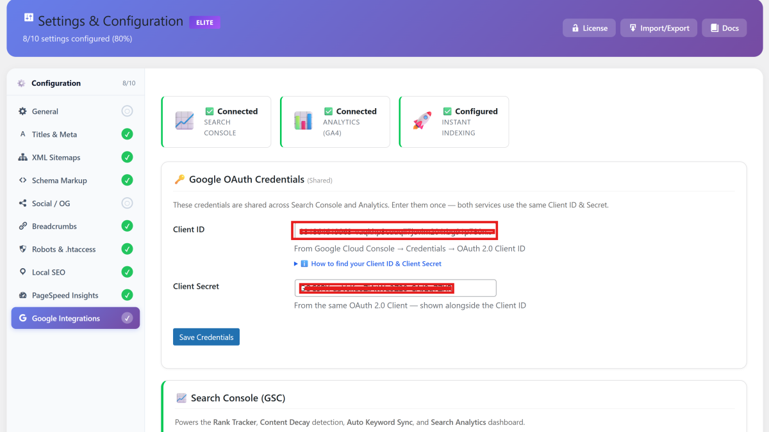Image resolution: width=769 pixels, height=432 pixels.
Task: Open the Docs page
Action: 724,28
